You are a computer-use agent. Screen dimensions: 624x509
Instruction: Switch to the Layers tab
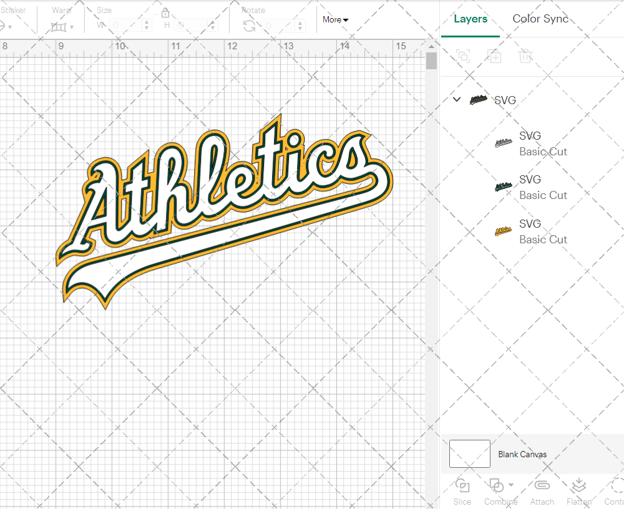click(470, 19)
